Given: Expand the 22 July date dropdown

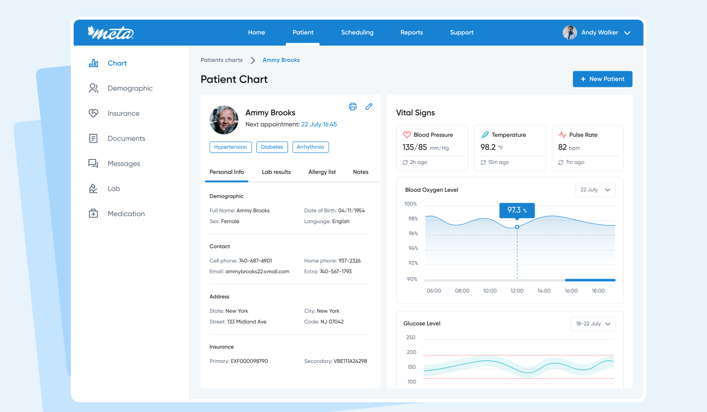Looking at the screenshot, I should [x=595, y=190].
